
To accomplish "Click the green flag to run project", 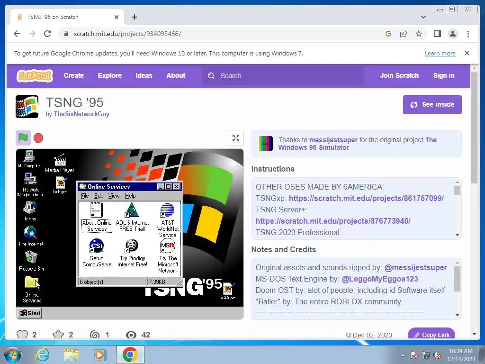I will 23,138.
